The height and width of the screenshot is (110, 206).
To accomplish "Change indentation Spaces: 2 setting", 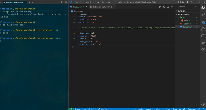I will 149,109.
